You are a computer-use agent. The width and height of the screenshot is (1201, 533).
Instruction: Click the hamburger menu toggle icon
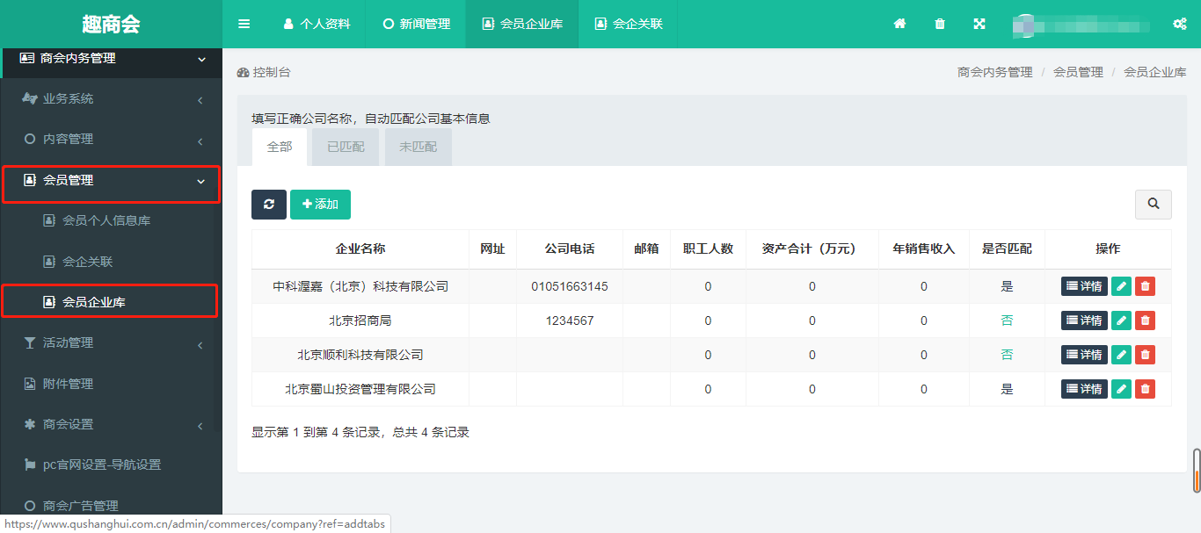coord(244,24)
